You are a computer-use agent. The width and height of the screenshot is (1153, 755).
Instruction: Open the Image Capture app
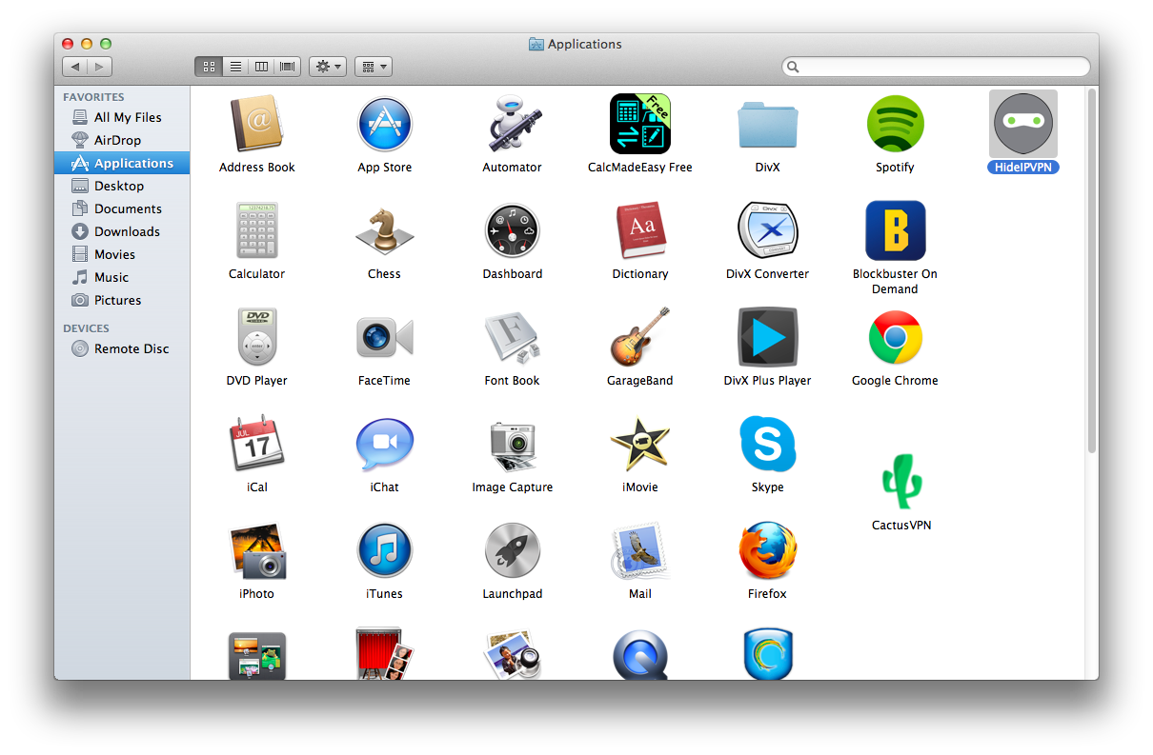tap(513, 446)
